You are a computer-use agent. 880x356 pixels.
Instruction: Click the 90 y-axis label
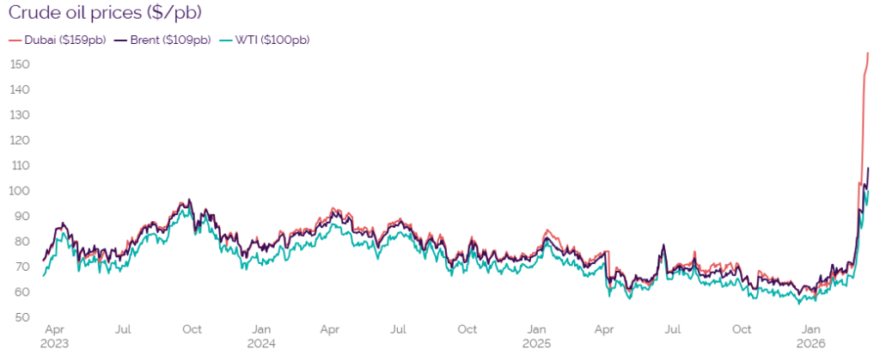18,216
